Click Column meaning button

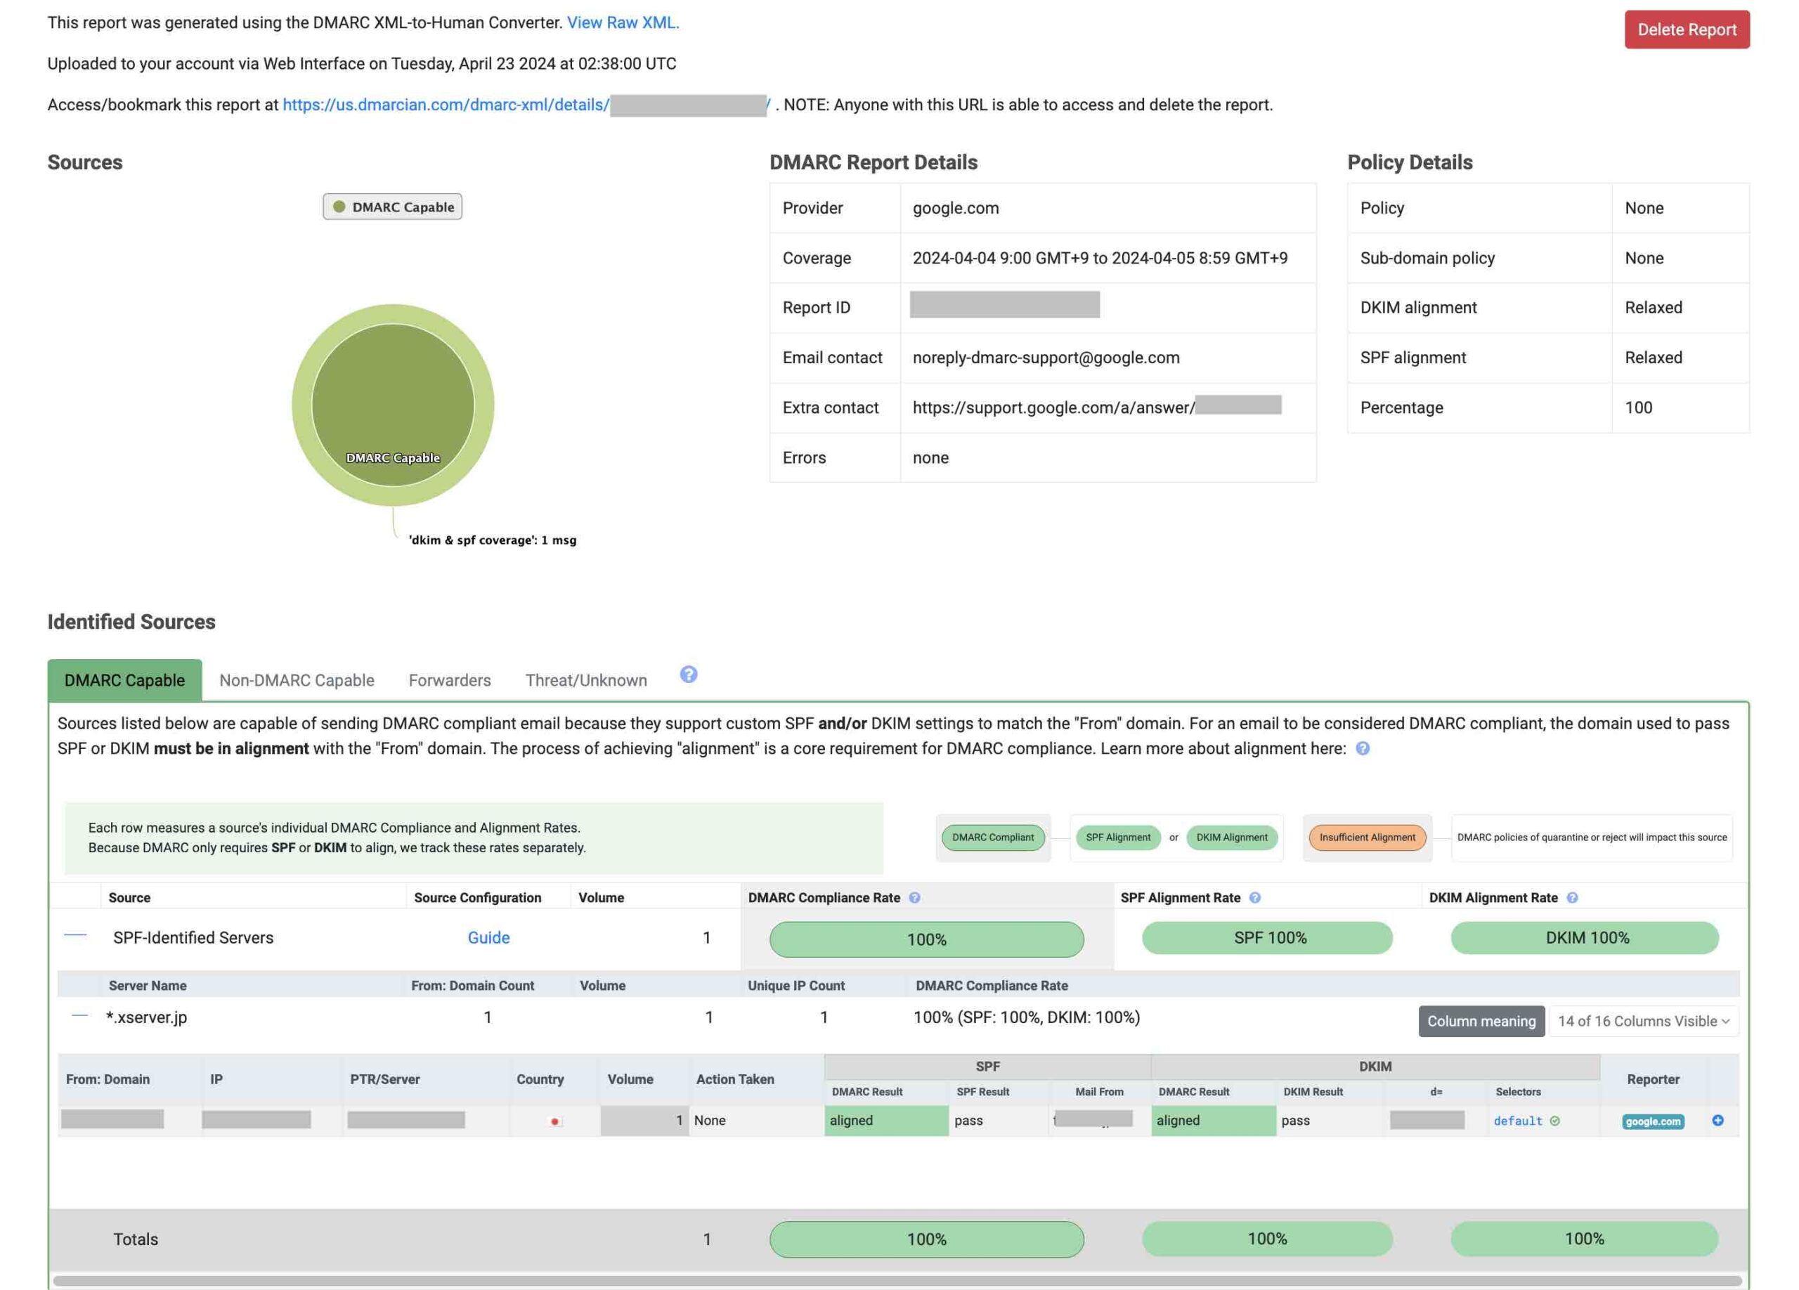click(x=1481, y=1021)
